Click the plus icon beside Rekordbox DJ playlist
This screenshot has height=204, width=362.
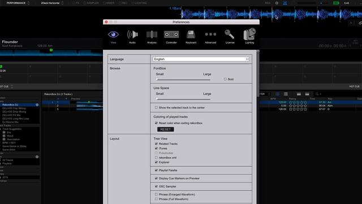[37, 105]
